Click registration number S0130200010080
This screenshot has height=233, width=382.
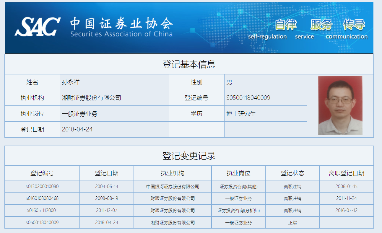click(42, 186)
